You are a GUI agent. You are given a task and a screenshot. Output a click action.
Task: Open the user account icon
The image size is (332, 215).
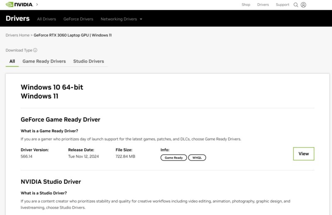[303, 5]
